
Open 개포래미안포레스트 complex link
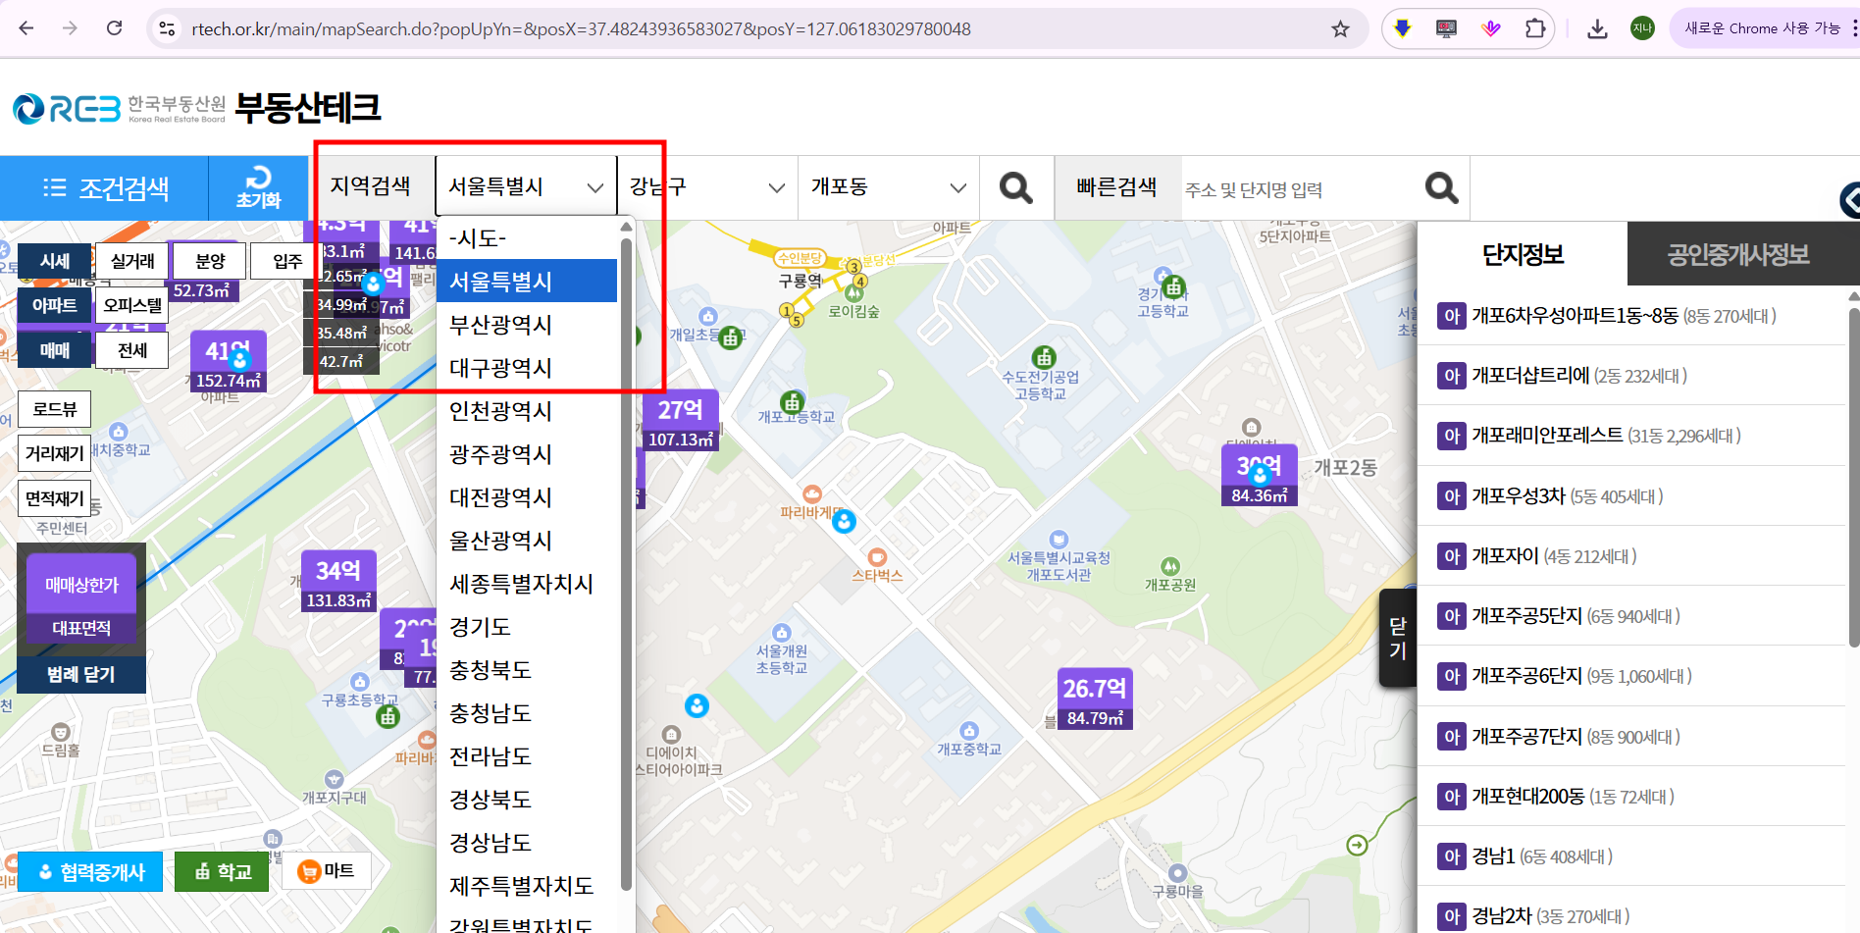point(1548,435)
